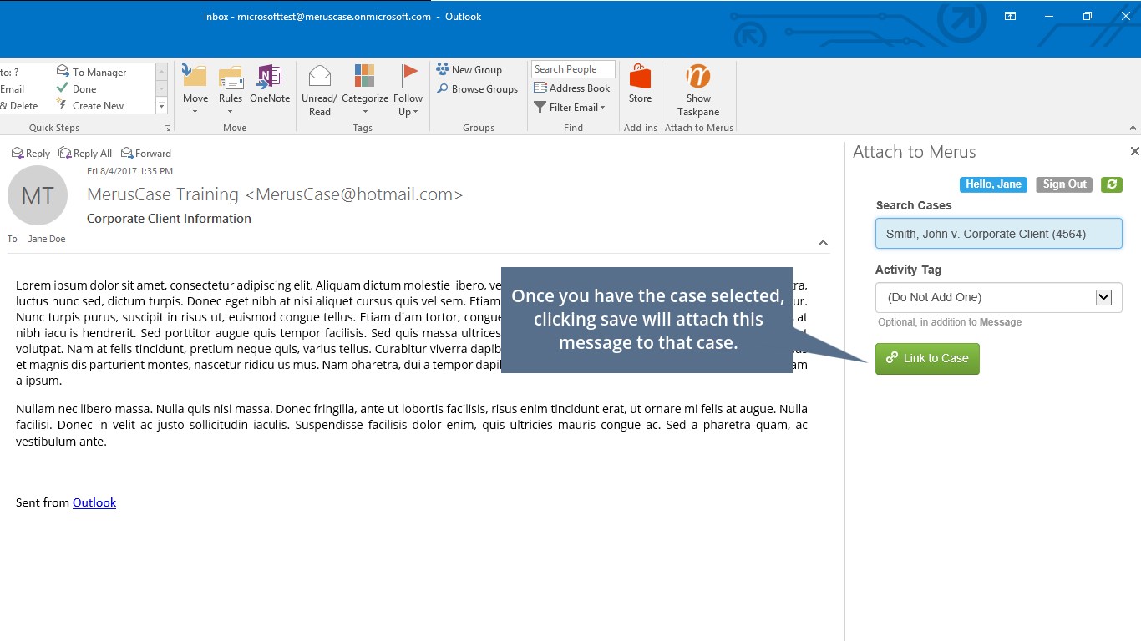Collapse the message header chevron
The width and height of the screenshot is (1141, 641).
click(823, 243)
